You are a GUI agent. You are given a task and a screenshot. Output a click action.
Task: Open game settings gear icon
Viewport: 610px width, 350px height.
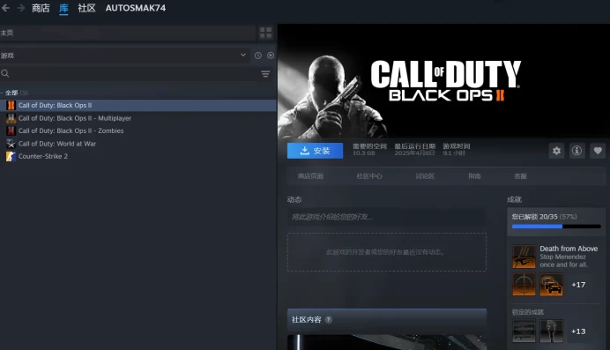tap(557, 151)
